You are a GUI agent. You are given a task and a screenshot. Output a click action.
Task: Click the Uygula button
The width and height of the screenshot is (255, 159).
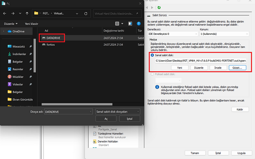pos(242,153)
